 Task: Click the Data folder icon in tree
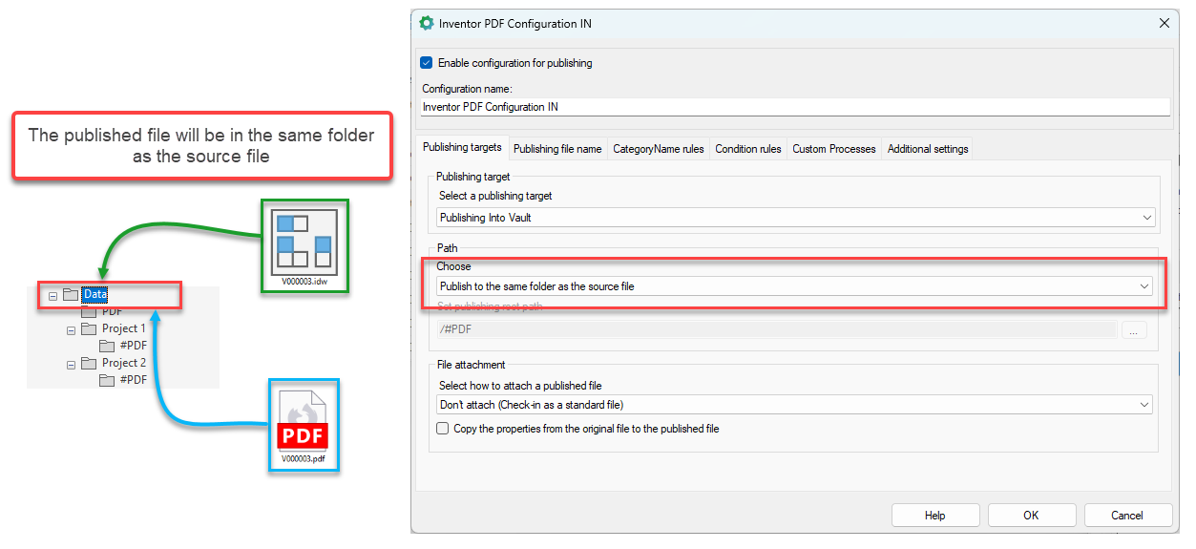click(71, 295)
